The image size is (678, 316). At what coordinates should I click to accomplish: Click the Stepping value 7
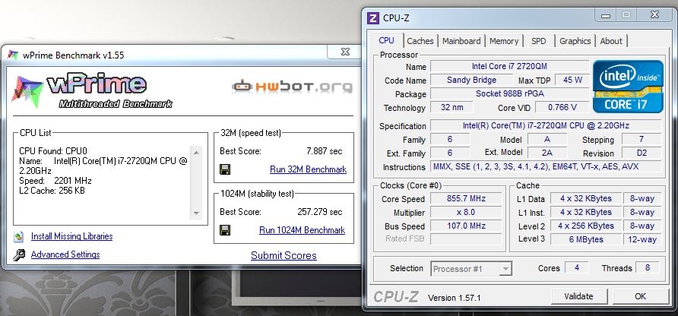pos(642,139)
